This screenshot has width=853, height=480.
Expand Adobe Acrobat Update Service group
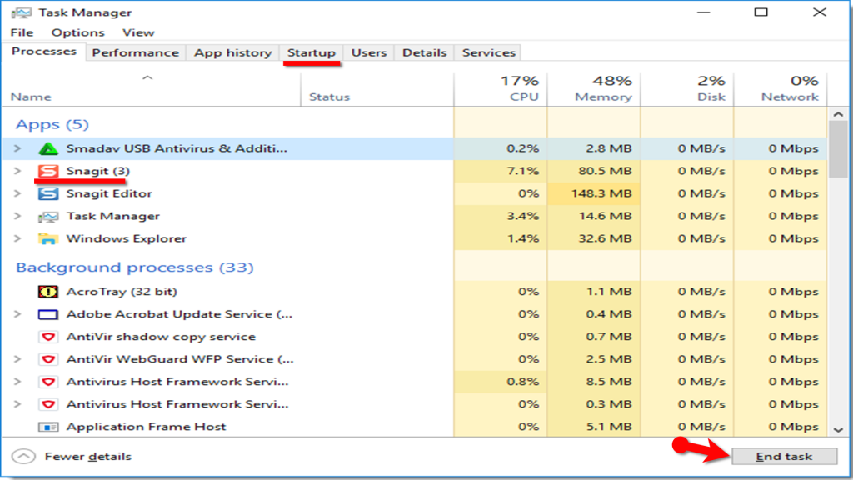pyautogui.click(x=17, y=313)
